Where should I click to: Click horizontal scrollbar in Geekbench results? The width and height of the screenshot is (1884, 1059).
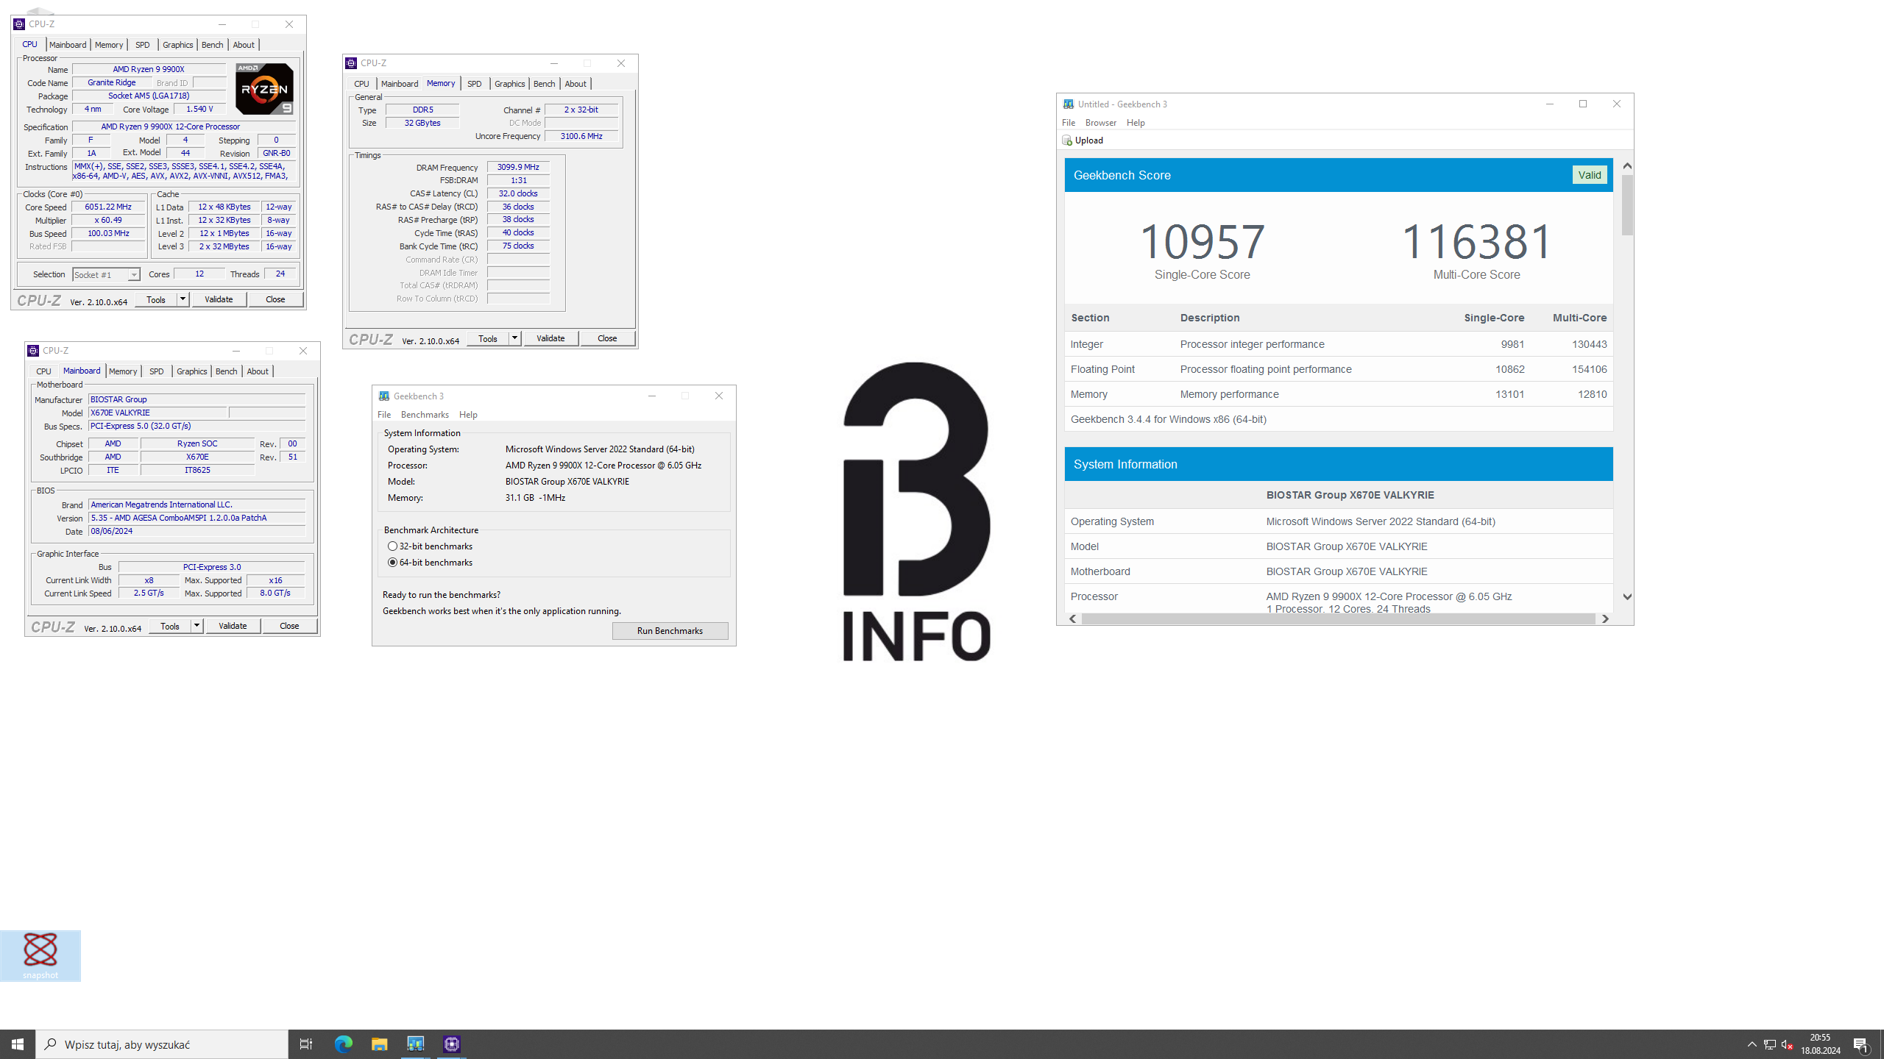click(x=1338, y=619)
